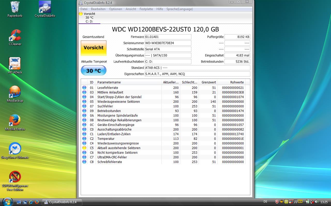Open the volume speaker tray icon
331x206 pixels.
(x=317, y=202)
